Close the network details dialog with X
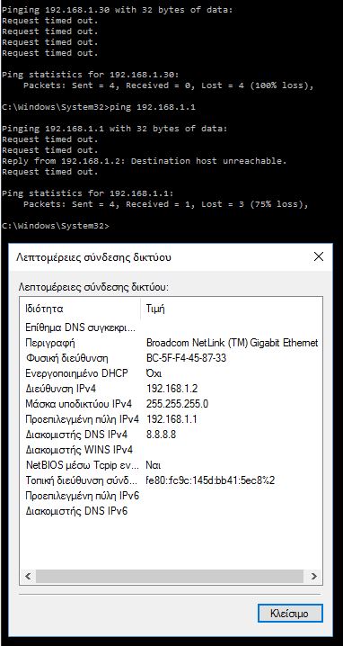343x646 pixels. click(x=319, y=257)
